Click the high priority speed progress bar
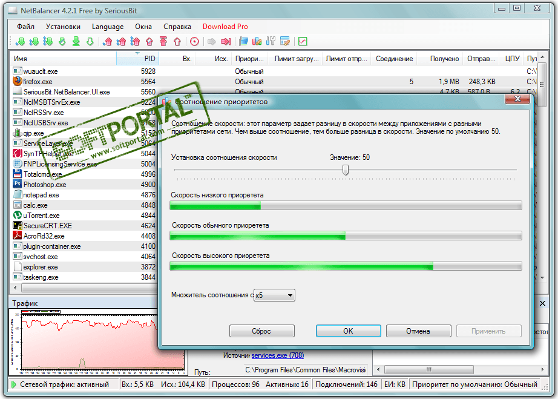 (346, 266)
